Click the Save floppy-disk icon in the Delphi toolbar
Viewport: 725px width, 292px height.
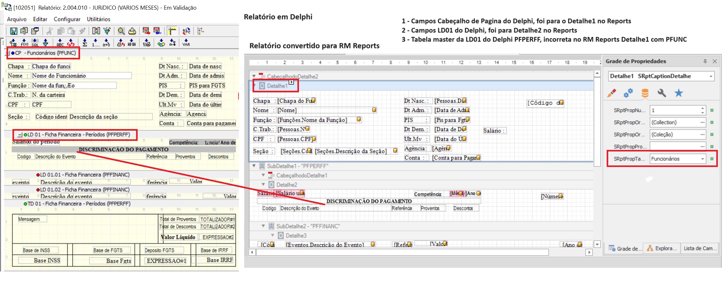coord(13,31)
